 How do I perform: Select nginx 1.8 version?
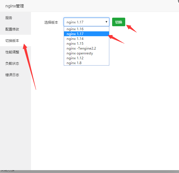point(87,63)
